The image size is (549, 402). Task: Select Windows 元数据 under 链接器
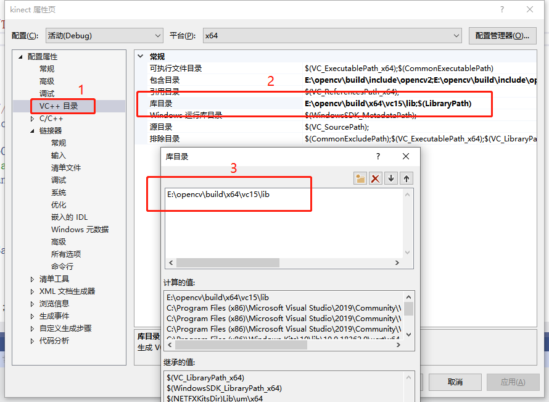(x=80, y=230)
